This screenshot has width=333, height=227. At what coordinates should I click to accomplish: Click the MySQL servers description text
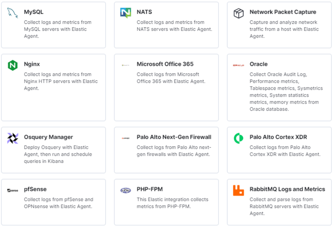pos(58,29)
